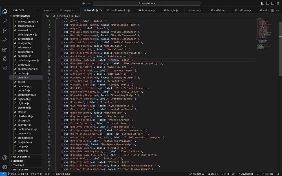Synchronize changes 0 down 4 up
This screenshot has height=176, width=282.
pos(23,174)
